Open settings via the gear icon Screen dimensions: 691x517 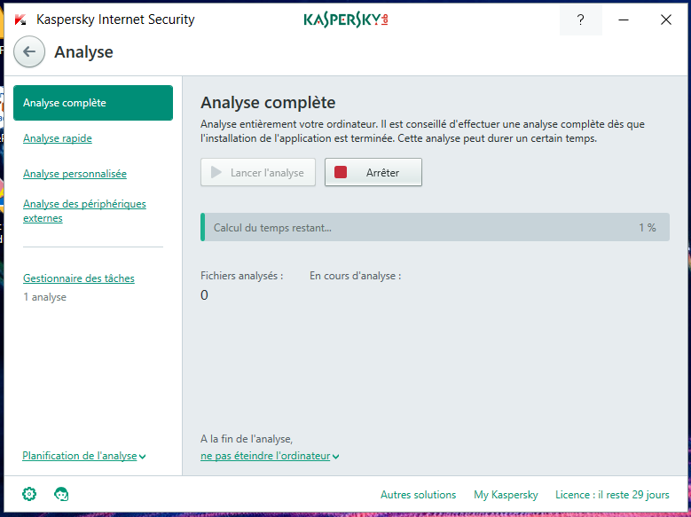click(29, 494)
